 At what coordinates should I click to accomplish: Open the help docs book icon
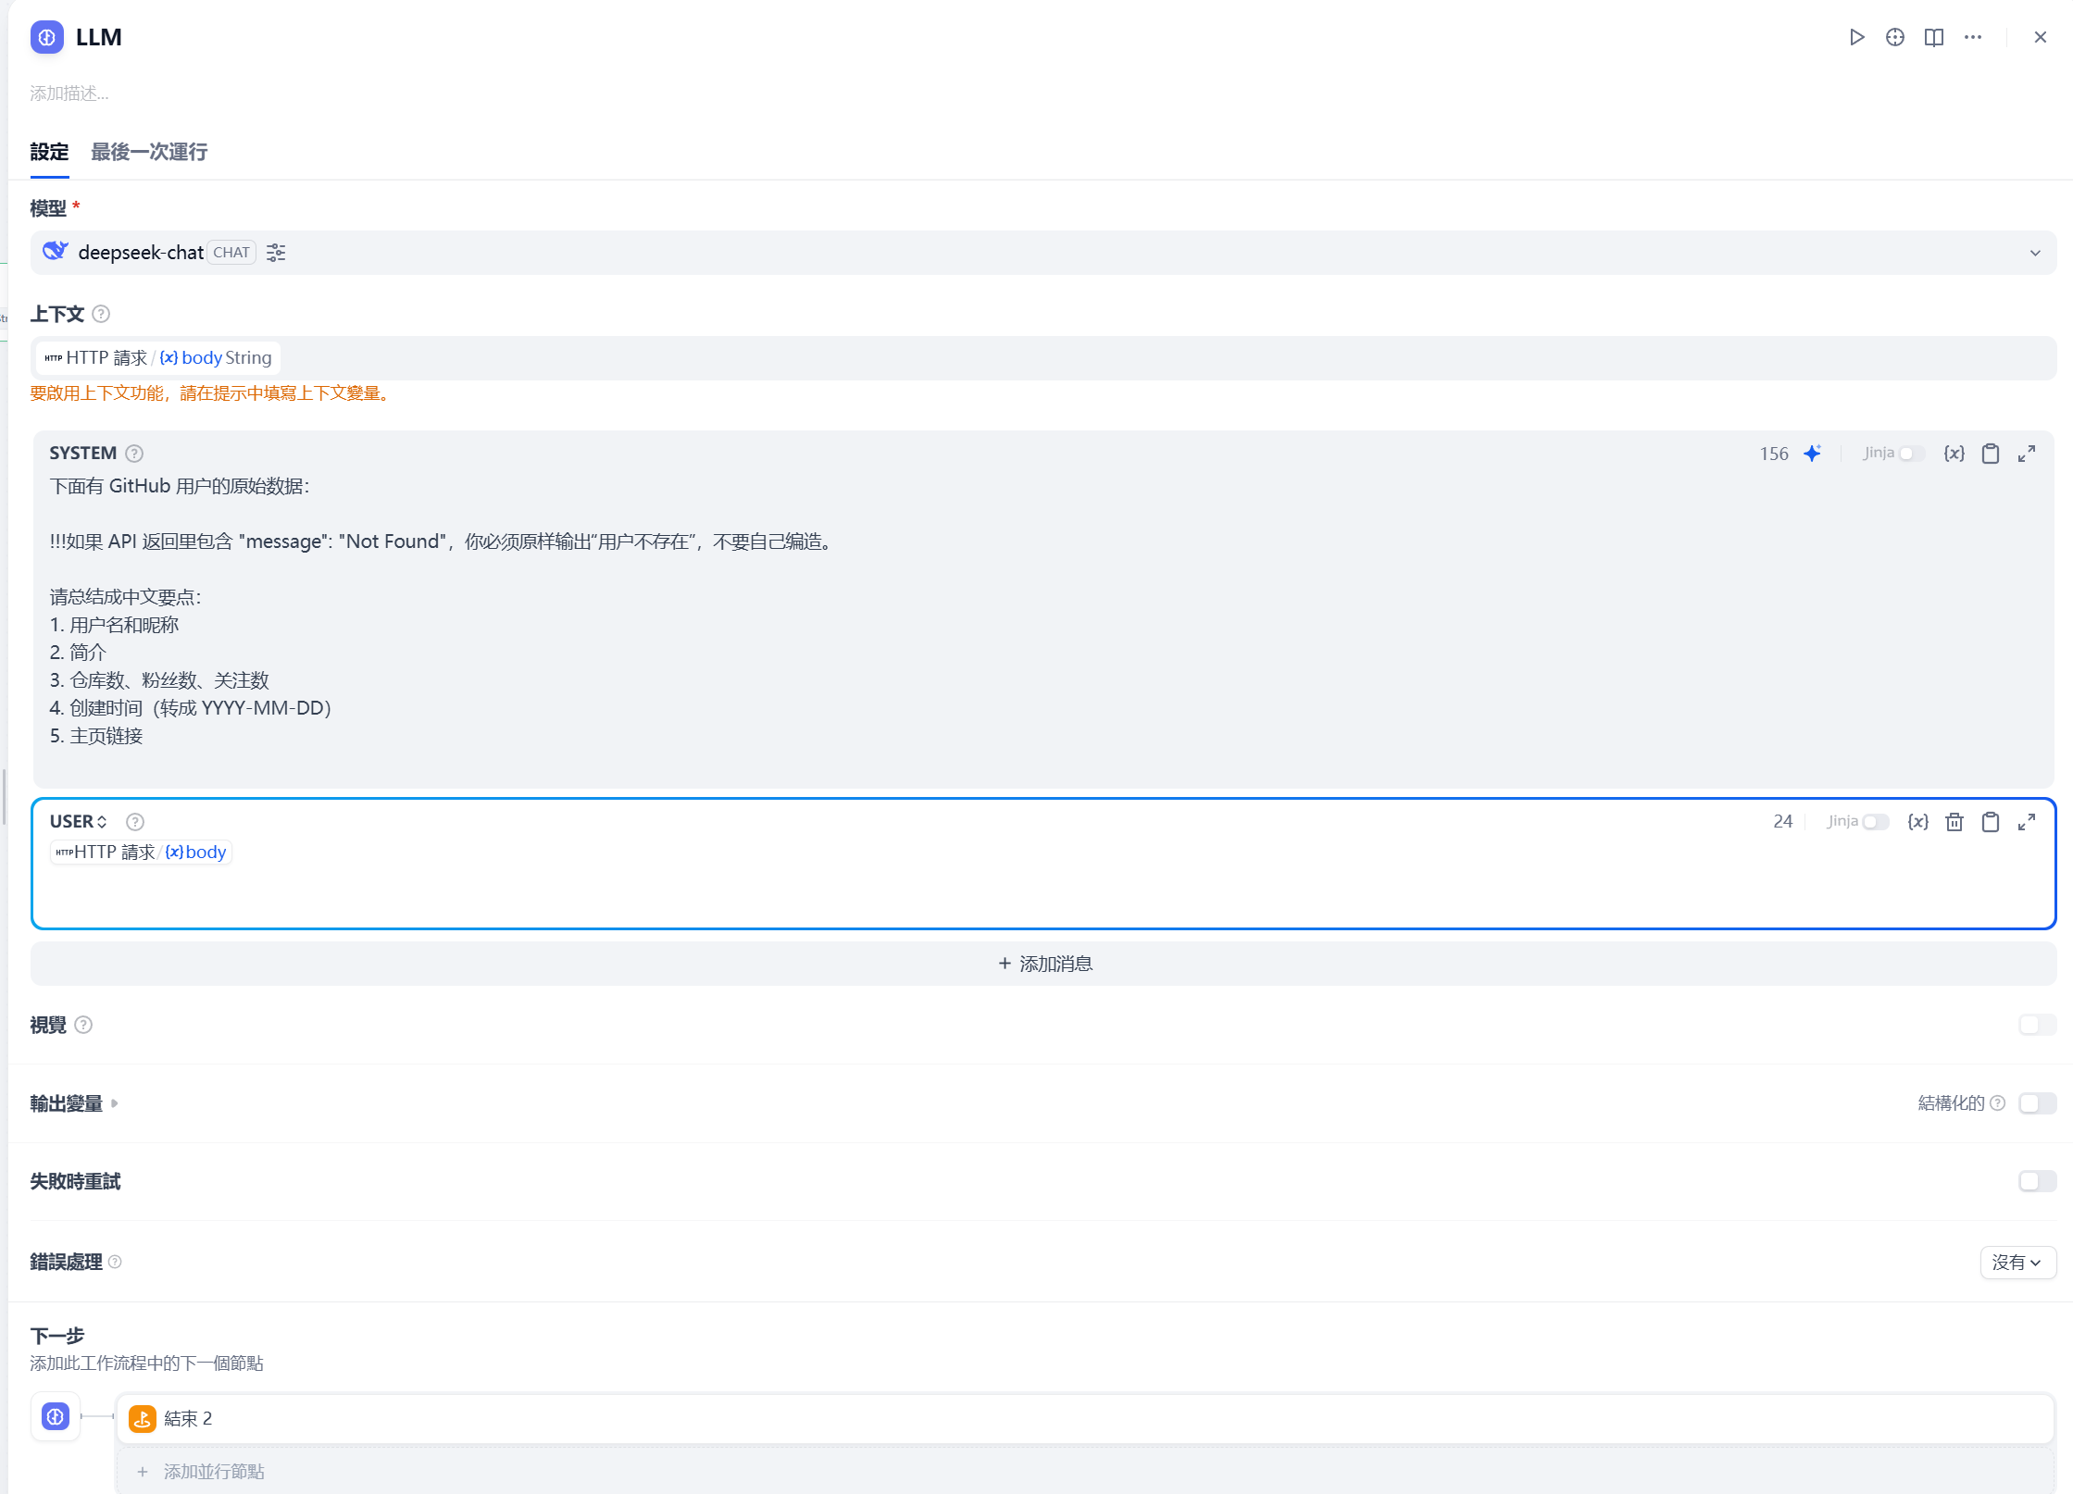(x=1934, y=37)
